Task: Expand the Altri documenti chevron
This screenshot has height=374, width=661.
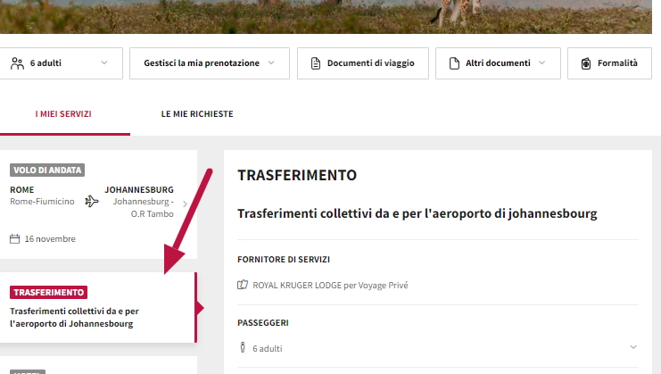Action: 542,62
